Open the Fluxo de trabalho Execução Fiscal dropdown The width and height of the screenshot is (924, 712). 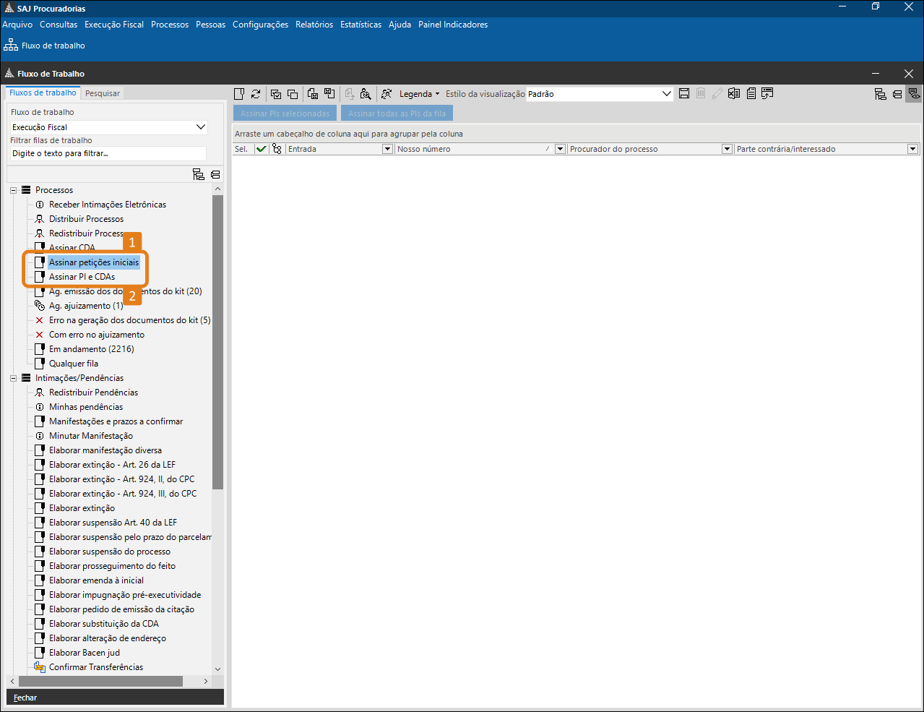(201, 127)
